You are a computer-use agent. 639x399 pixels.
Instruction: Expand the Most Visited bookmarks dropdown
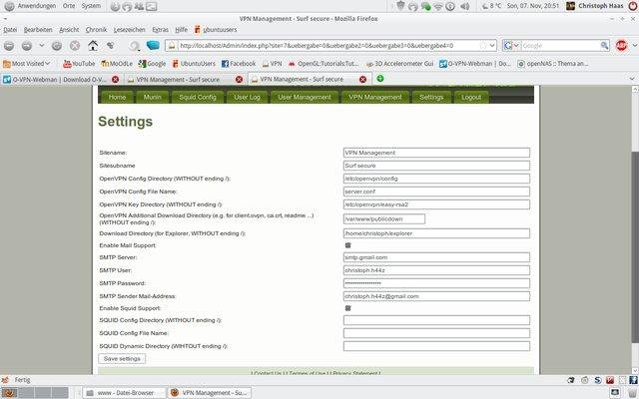(27, 64)
